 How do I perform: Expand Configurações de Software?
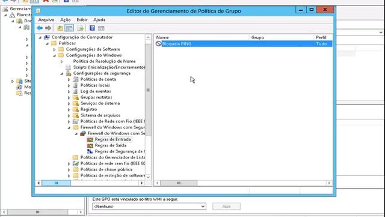pos(55,49)
